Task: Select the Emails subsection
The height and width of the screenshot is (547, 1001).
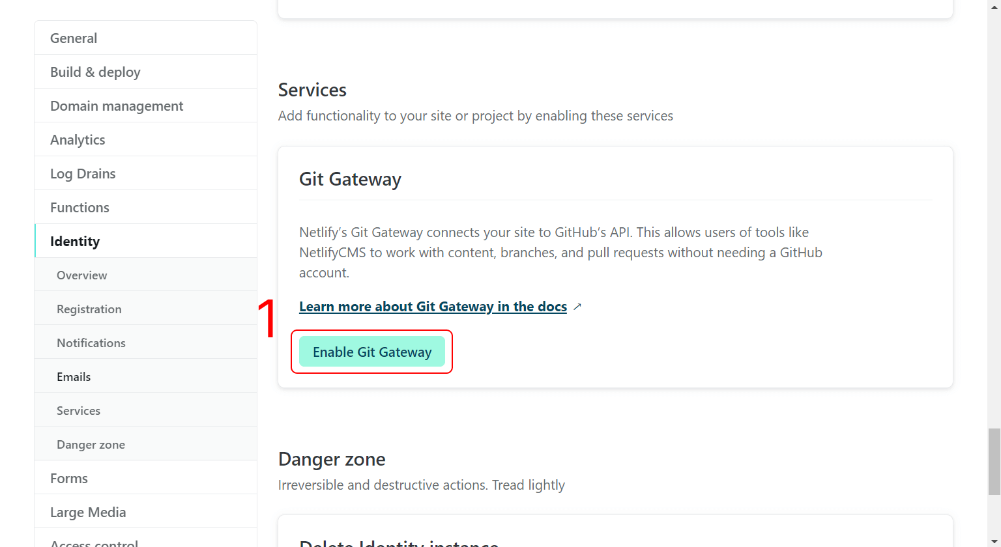Action: pyautogui.click(x=74, y=376)
